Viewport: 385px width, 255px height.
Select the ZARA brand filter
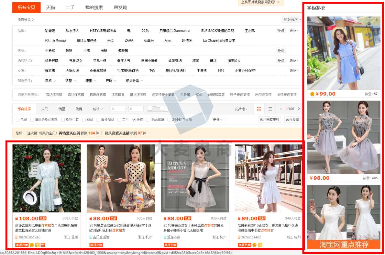tap(129, 40)
